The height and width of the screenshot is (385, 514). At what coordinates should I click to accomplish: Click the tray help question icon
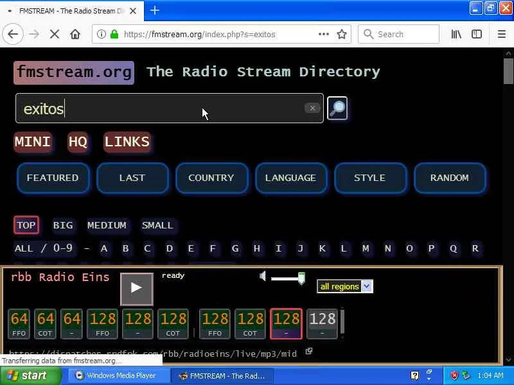pyautogui.click(x=414, y=375)
